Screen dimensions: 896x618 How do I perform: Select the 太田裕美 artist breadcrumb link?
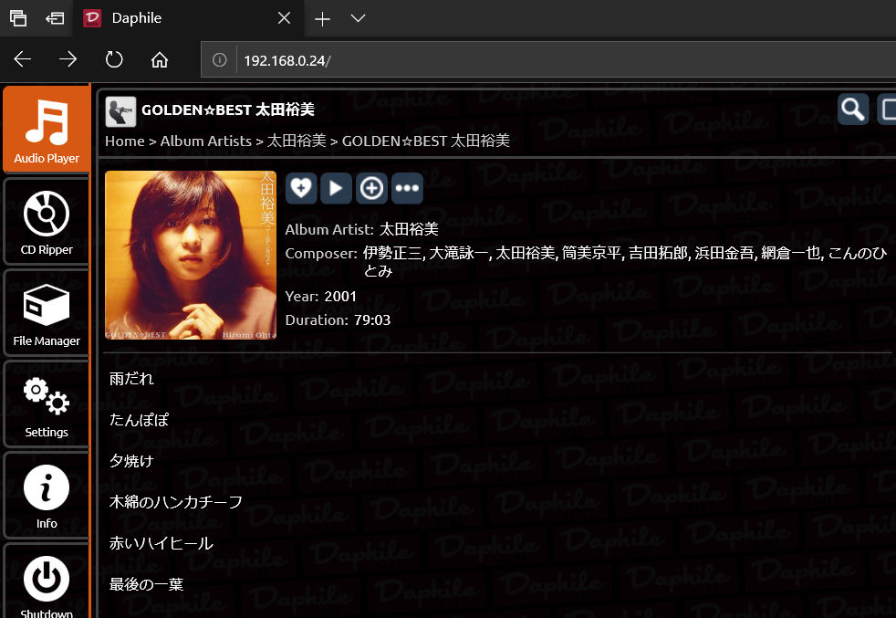[297, 141]
